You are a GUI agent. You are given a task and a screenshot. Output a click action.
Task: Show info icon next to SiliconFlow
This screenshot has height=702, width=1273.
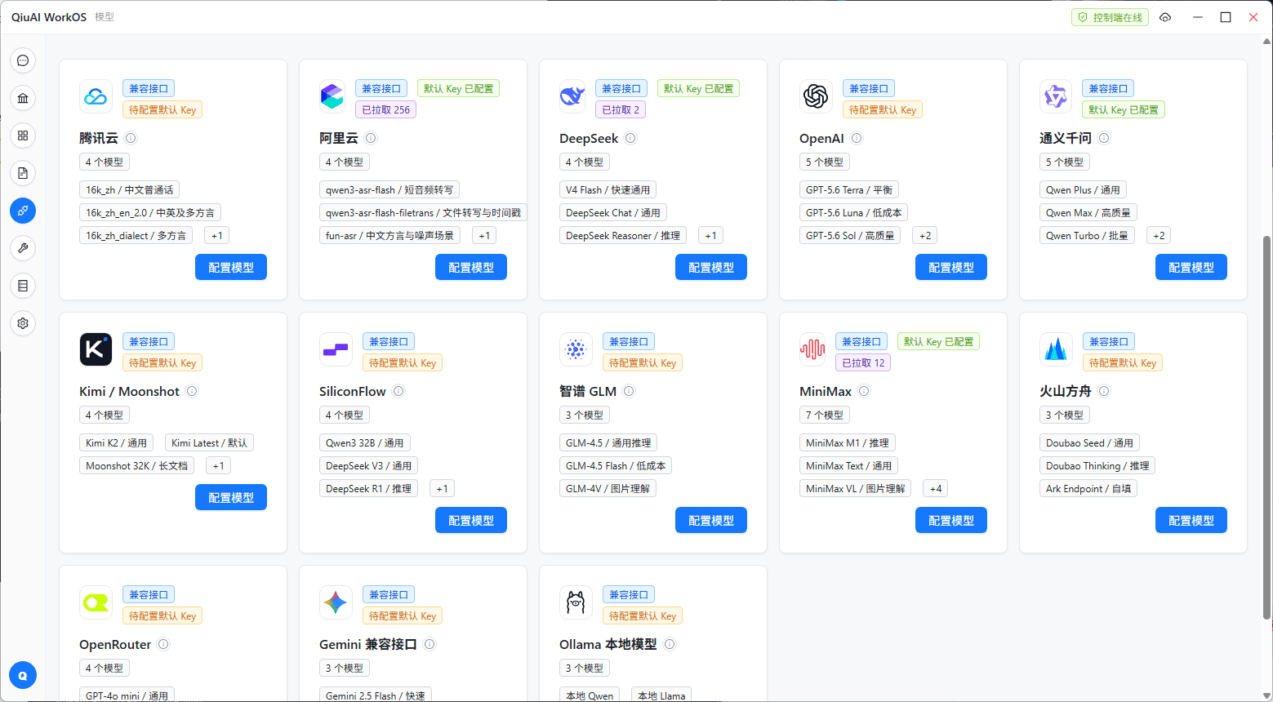[x=398, y=391]
